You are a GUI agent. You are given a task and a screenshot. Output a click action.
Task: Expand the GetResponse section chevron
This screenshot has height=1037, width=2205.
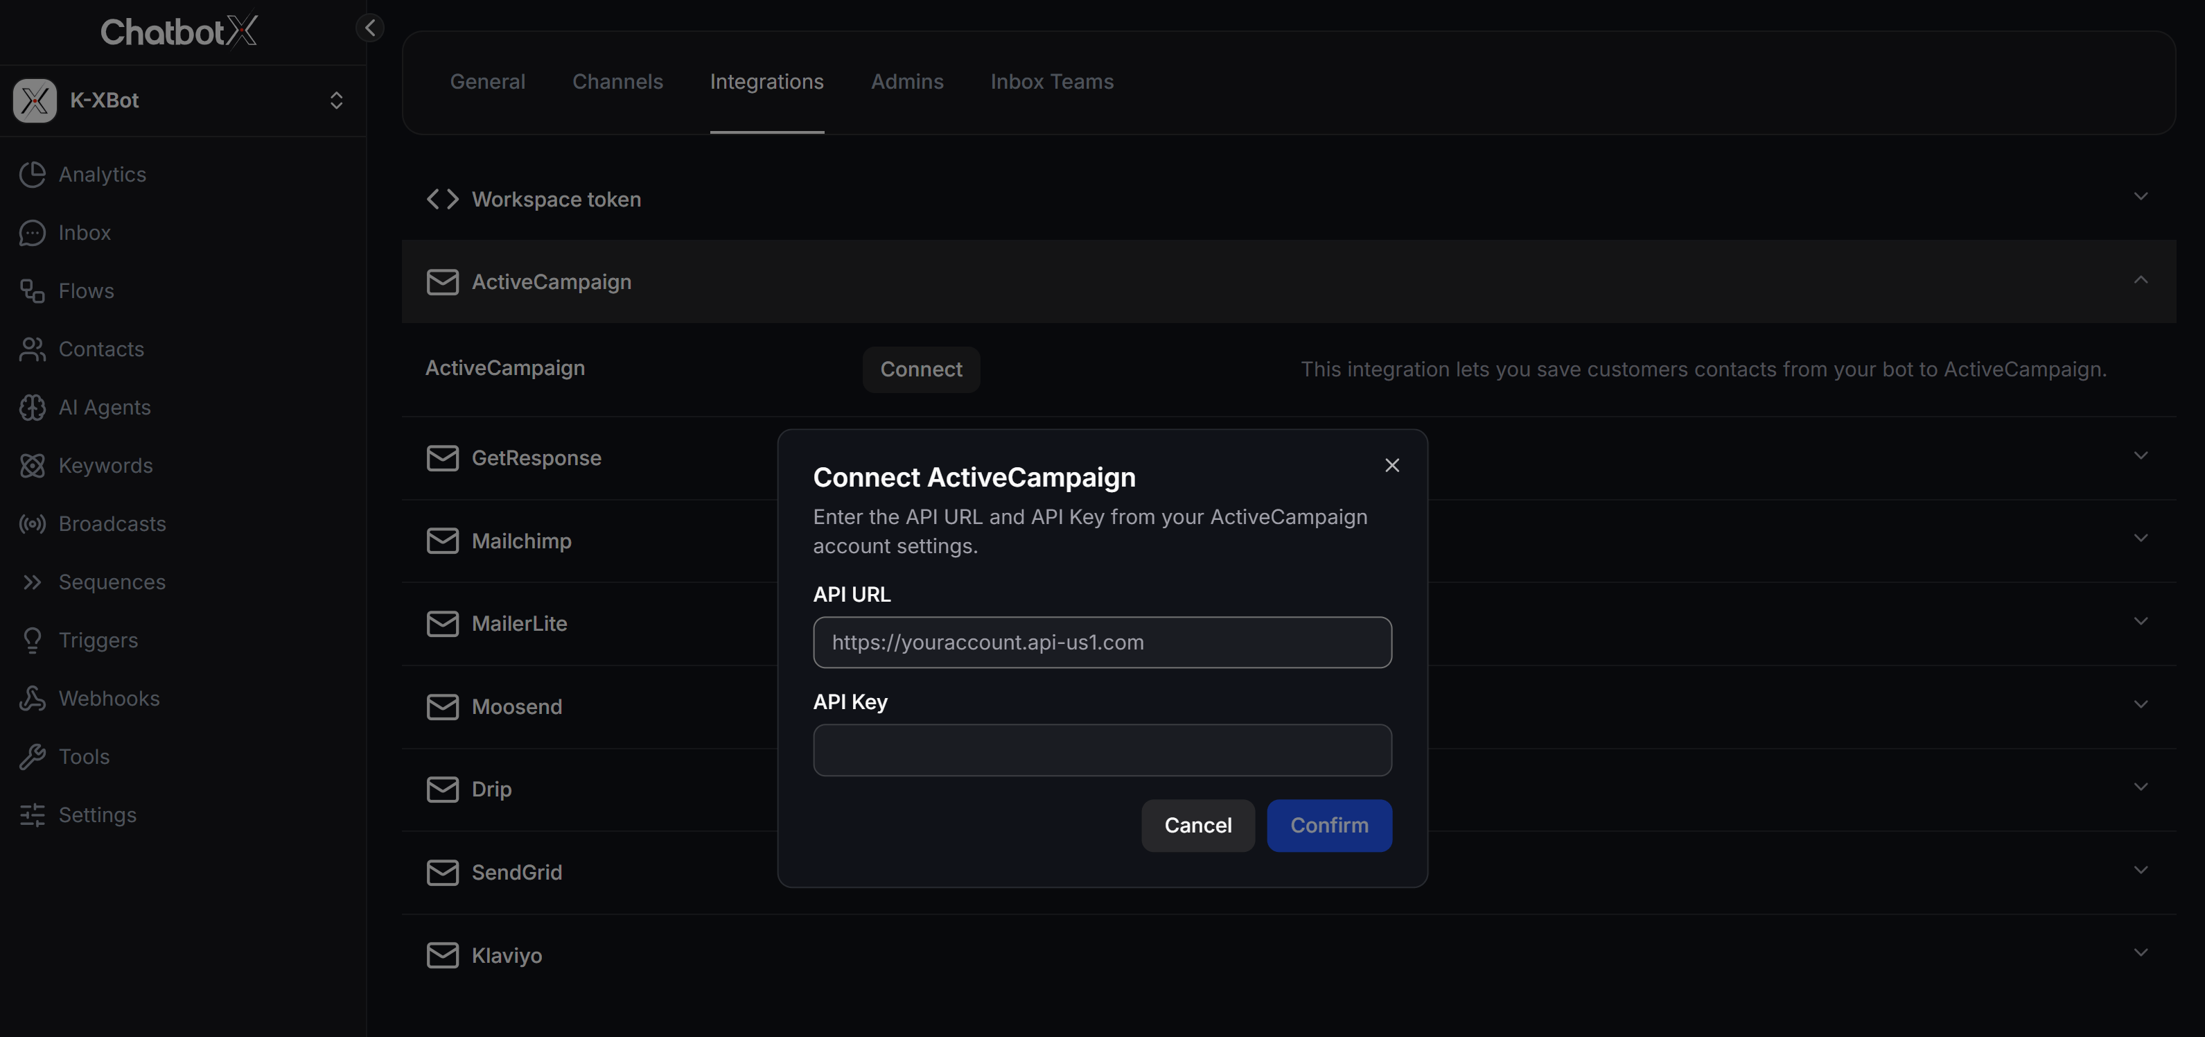[2141, 455]
